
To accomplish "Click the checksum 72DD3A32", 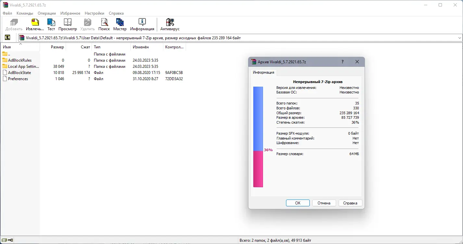I will pyautogui.click(x=174, y=79).
